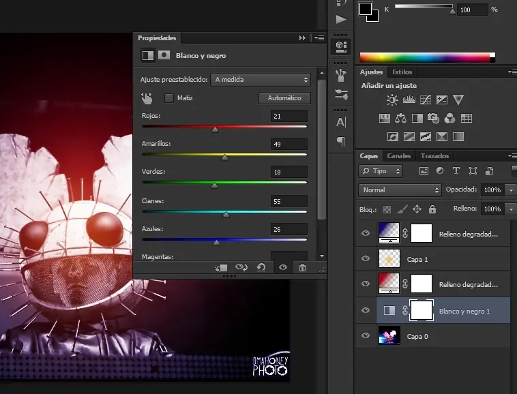Add a Black & White adjustment icon
The height and width of the screenshot is (394, 517).
[x=417, y=118]
